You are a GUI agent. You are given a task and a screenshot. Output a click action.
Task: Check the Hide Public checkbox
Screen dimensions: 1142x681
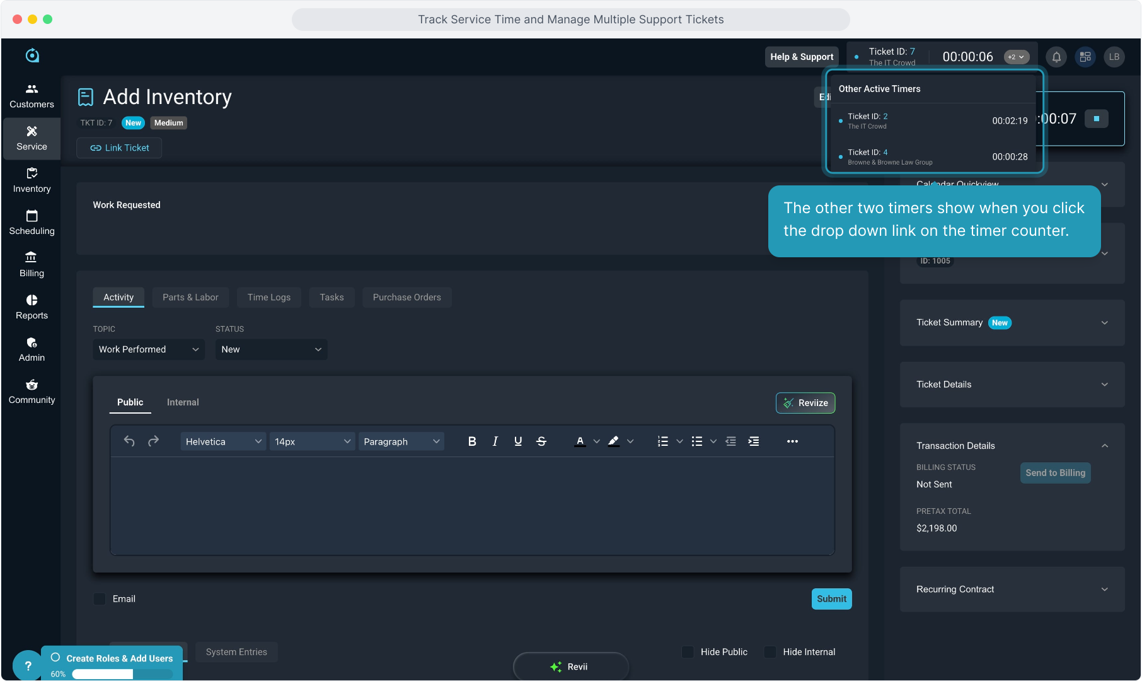tap(688, 652)
